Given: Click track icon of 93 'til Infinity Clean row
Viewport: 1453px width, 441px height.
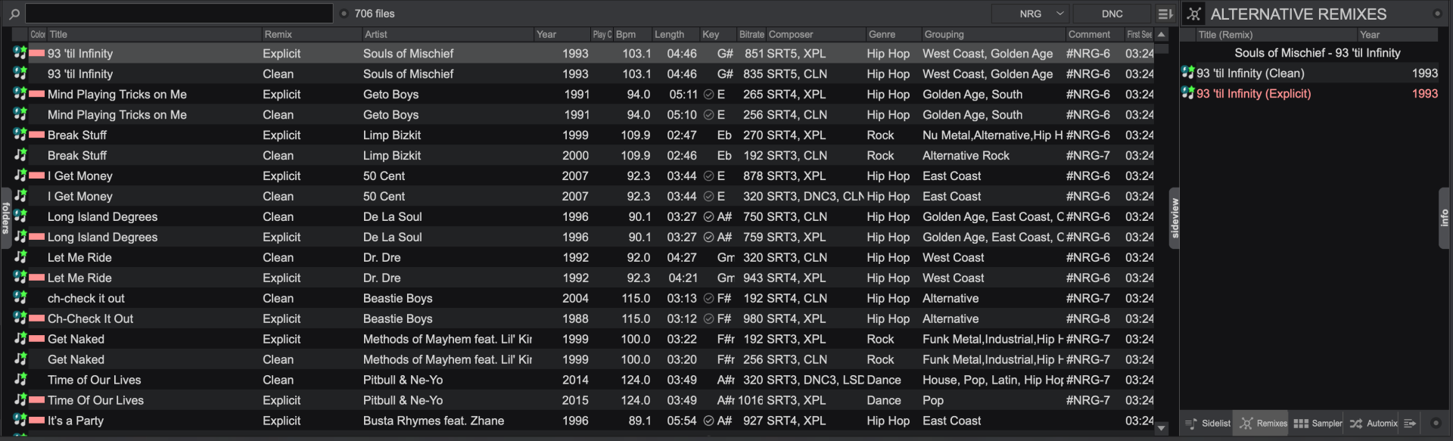Looking at the screenshot, I should 20,73.
